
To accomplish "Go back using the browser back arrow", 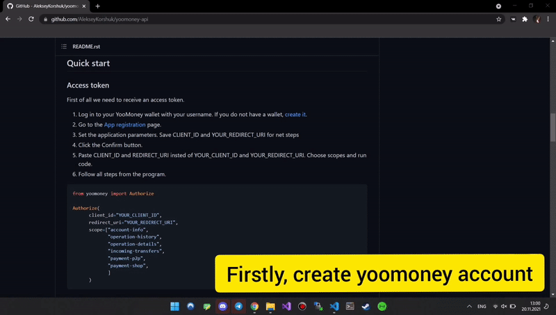I will click(8, 19).
